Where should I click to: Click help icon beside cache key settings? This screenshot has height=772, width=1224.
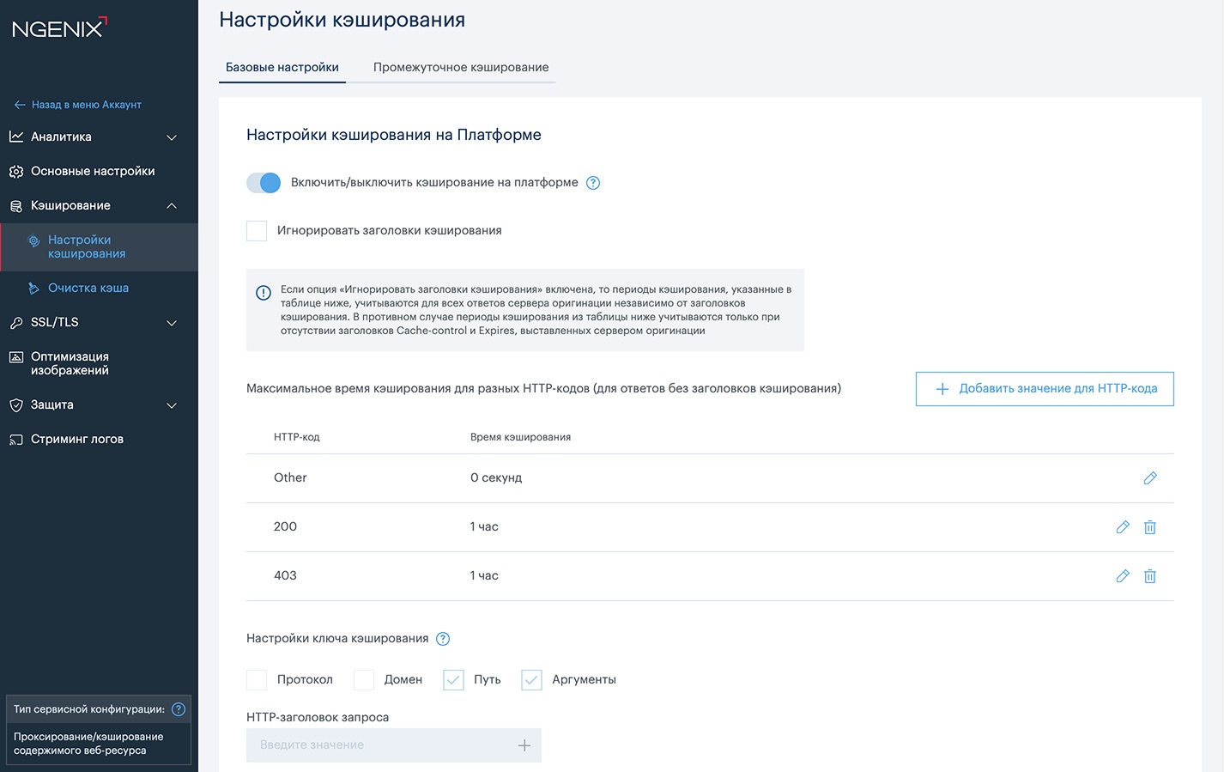pyautogui.click(x=443, y=639)
